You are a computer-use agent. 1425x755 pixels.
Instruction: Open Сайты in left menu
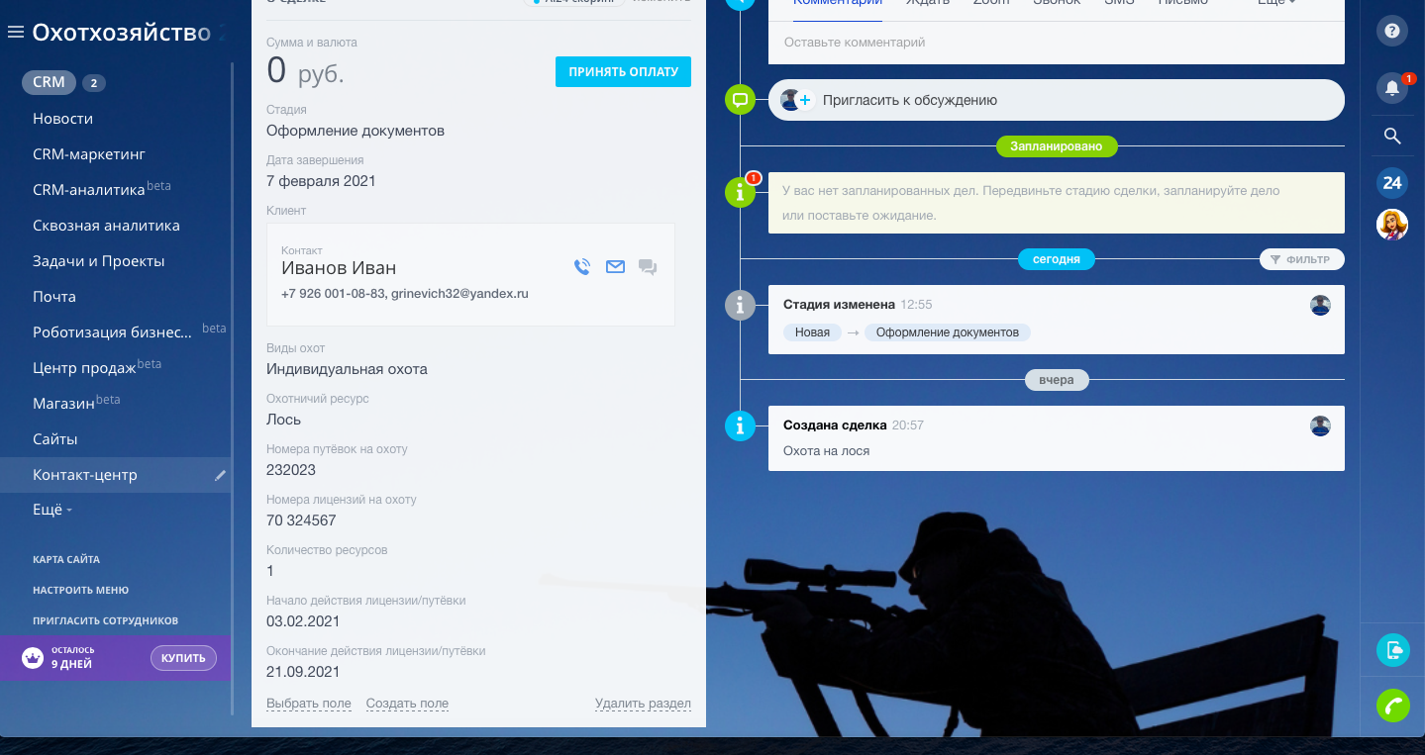click(x=55, y=439)
